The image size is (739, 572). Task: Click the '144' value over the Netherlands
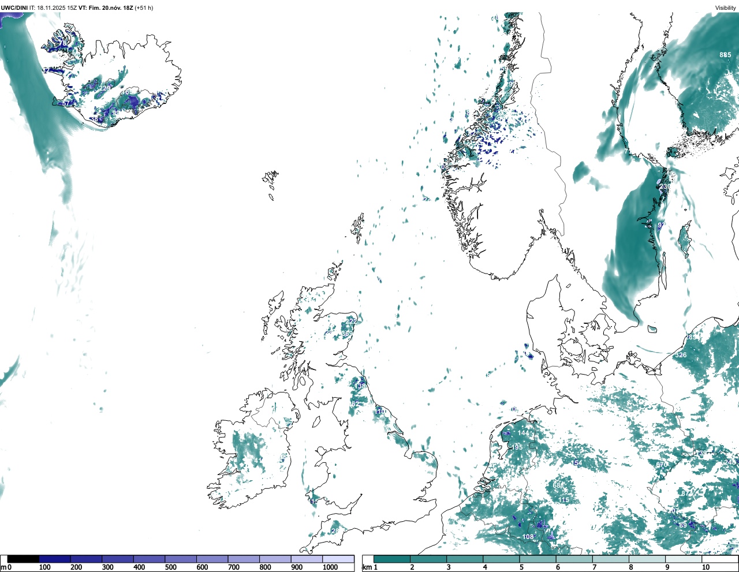pos(523,433)
